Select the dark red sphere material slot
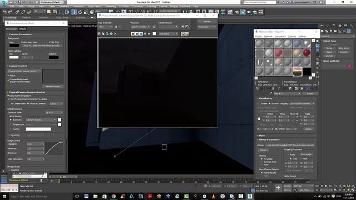 (x=306, y=53)
